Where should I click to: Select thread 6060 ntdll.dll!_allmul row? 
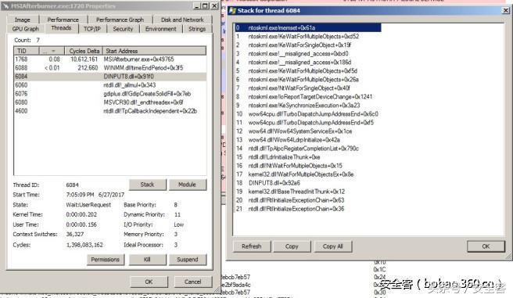pyautogui.click(x=110, y=85)
